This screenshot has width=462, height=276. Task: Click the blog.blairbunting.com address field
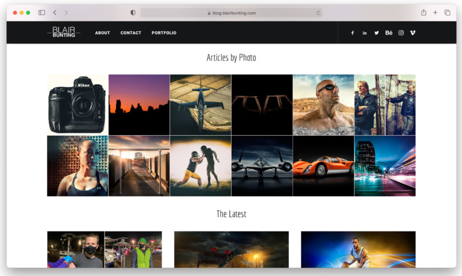pyautogui.click(x=231, y=13)
